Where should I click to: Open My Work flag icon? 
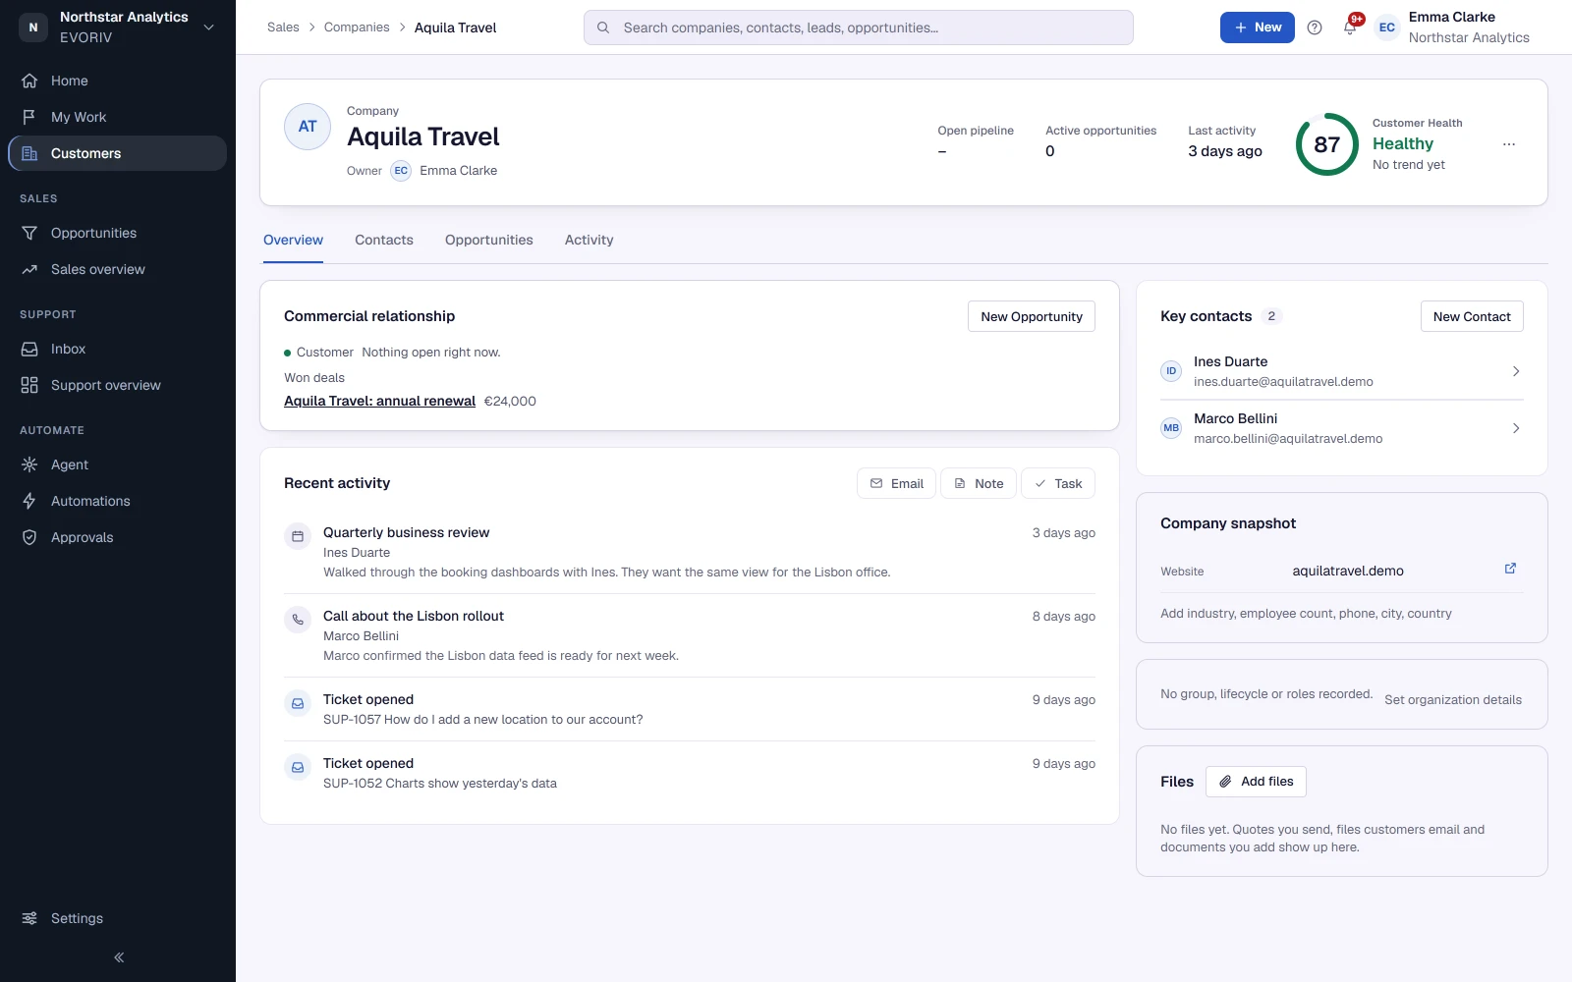pyautogui.click(x=29, y=117)
